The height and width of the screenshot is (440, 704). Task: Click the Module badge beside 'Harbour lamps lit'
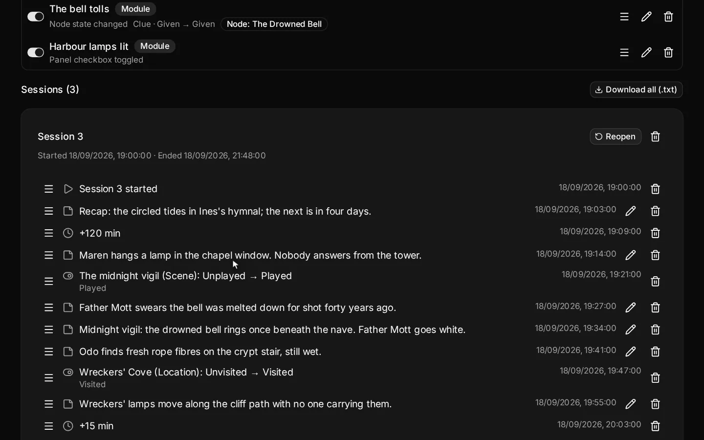pos(155,46)
